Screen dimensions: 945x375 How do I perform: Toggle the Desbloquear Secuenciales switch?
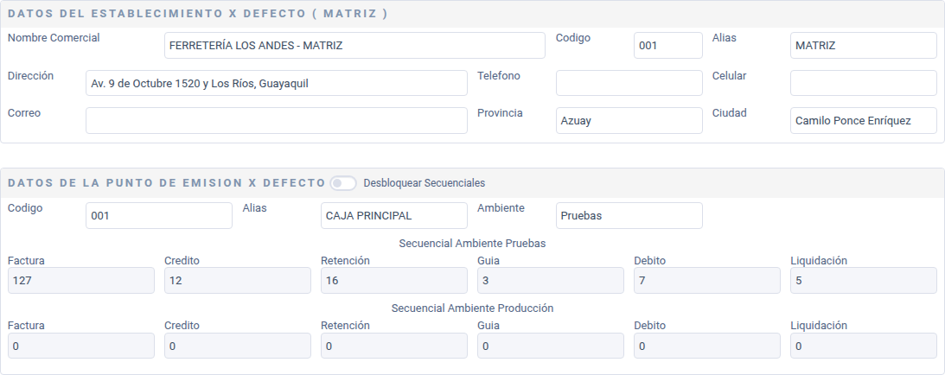(343, 183)
